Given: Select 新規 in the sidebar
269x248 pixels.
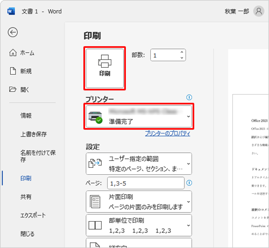Looking at the screenshot, I should [20, 71].
